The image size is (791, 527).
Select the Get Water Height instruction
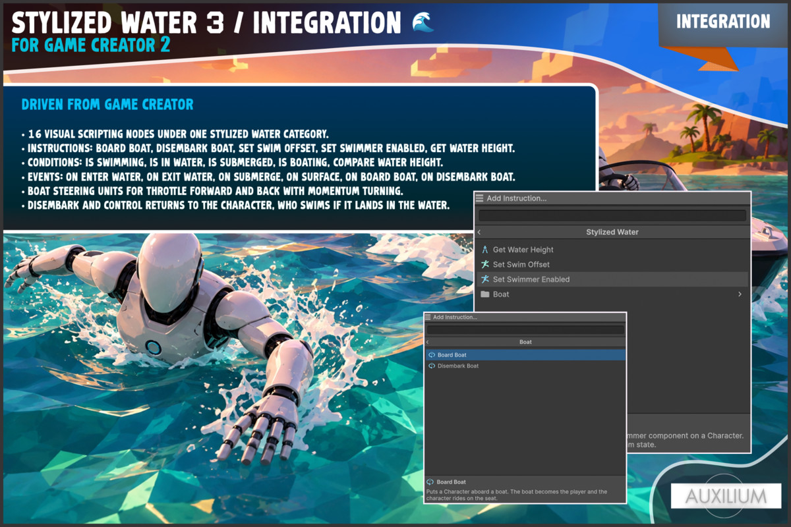tap(612, 250)
